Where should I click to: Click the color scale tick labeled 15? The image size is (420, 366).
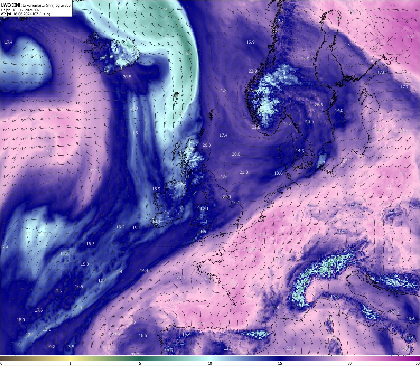280,363
